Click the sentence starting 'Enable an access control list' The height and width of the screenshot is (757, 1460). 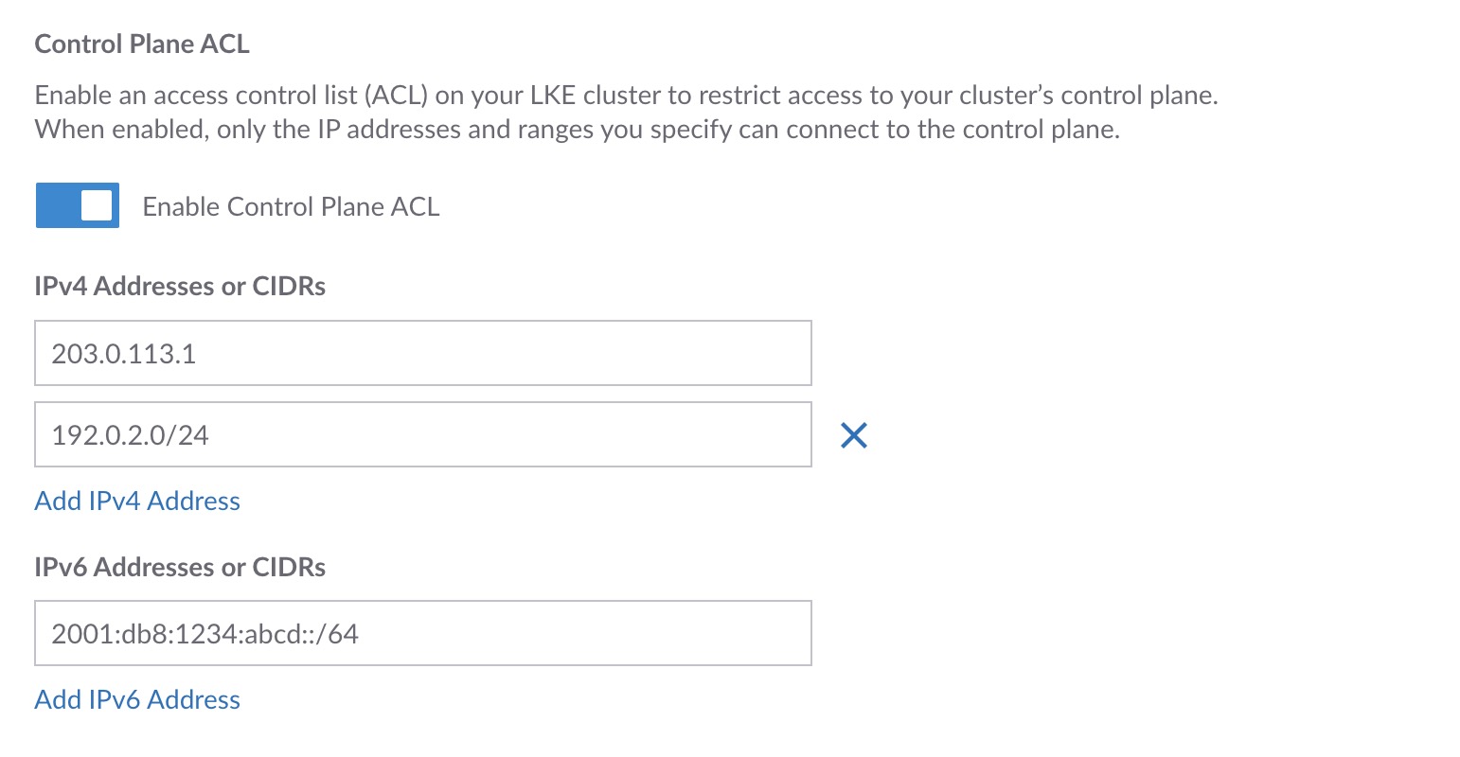(x=625, y=96)
